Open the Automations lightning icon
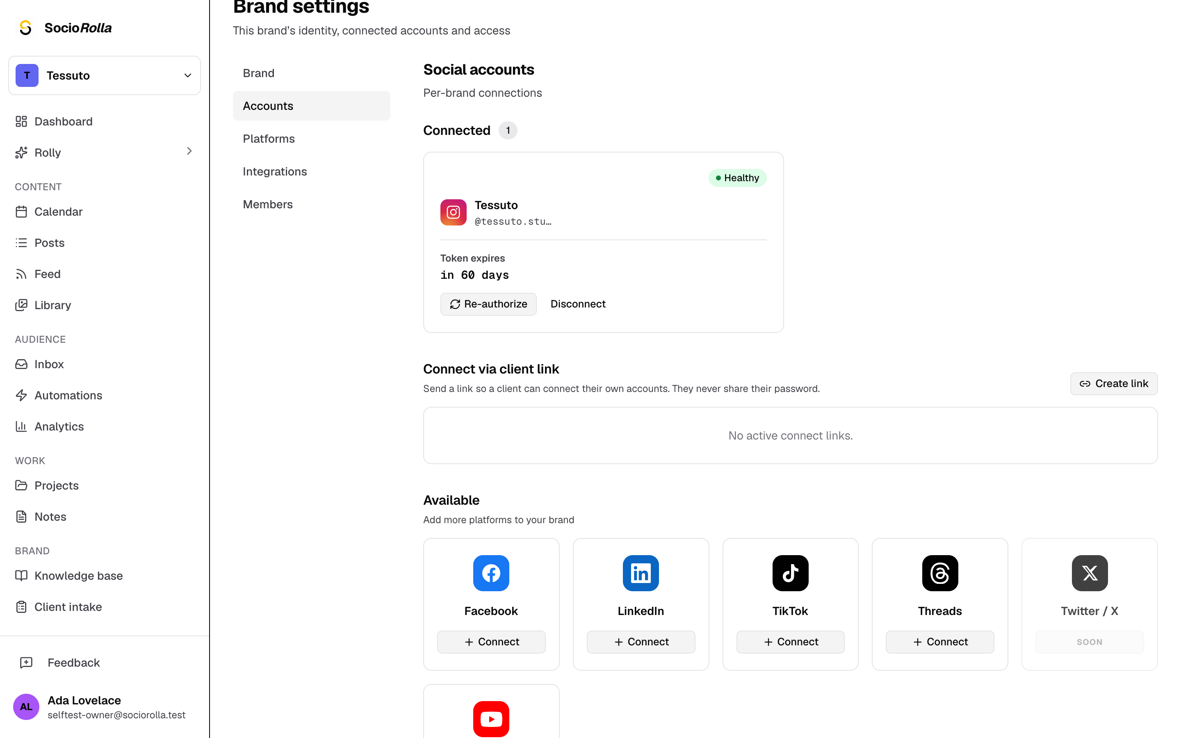1181x738 pixels. pyautogui.click(x=21, y=395)
